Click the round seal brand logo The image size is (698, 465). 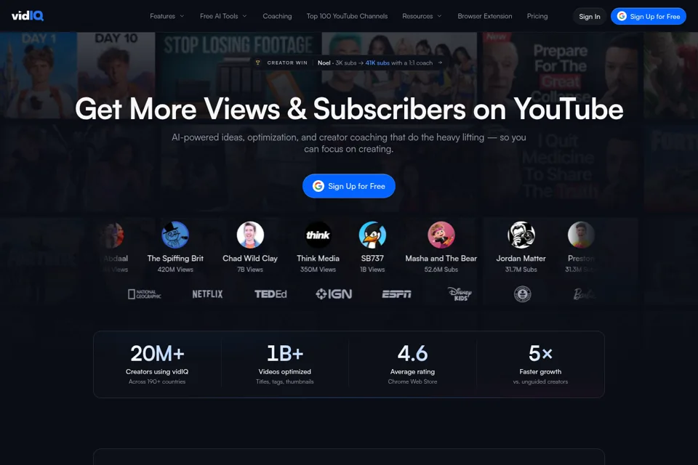point(523,294)
